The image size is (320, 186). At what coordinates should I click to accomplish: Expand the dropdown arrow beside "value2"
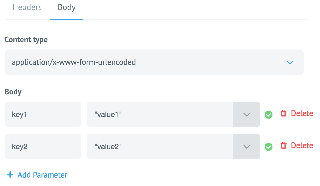coord(246,147)
